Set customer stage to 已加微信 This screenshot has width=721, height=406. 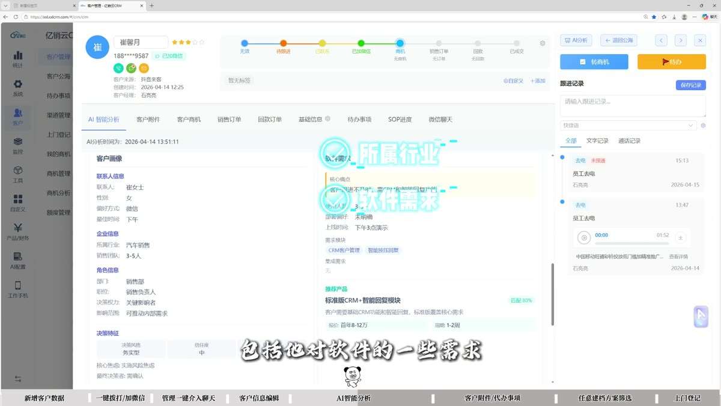click(361, 43)
